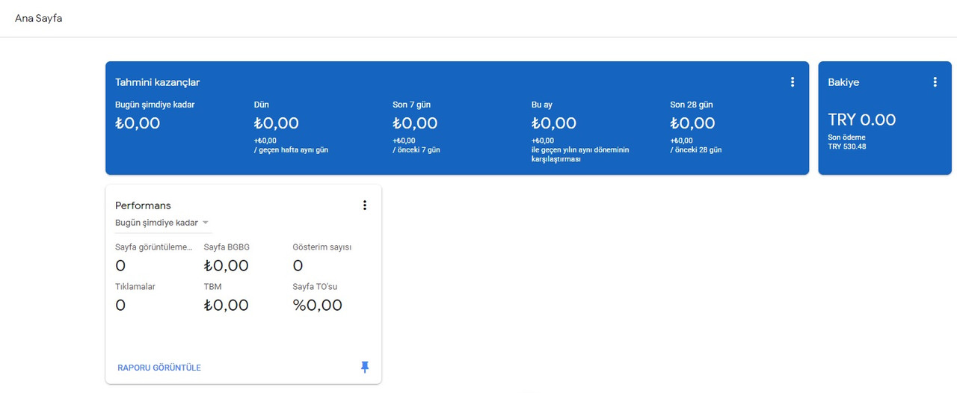Click the Sayfa BGBG metric value
The width and height of the screenshot is (957, 393).
pyautogui.click(x=226, y=266)
